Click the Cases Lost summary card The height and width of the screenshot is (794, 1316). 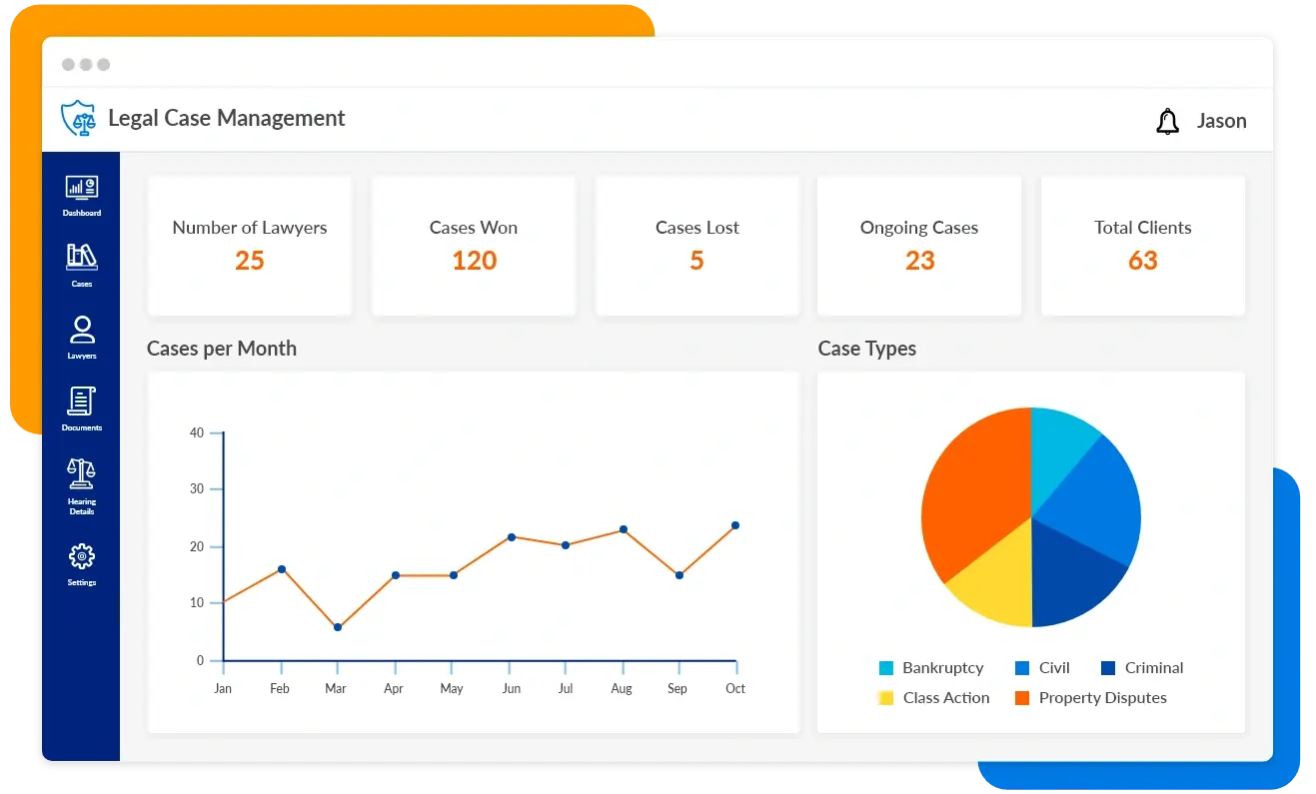click(696, 246)
